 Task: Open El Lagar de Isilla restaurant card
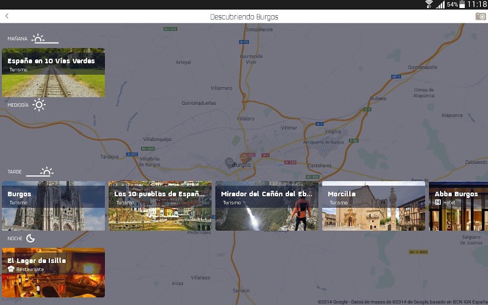coord(53,272)
